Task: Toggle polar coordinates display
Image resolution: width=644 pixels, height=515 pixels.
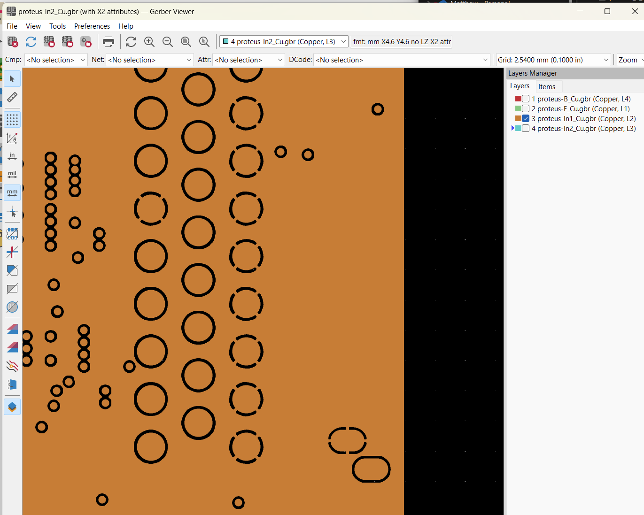Action: pyautogui.click(x=12, y=138)
